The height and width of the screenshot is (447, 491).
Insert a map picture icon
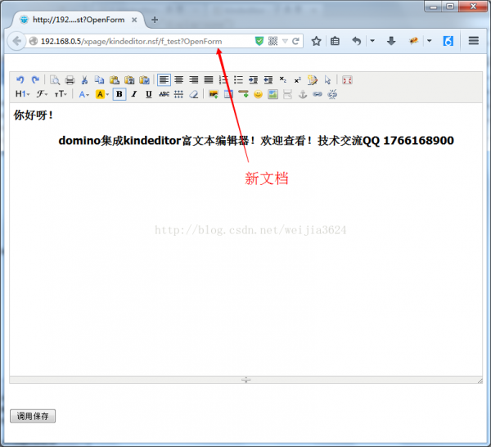tap(273, 94)
